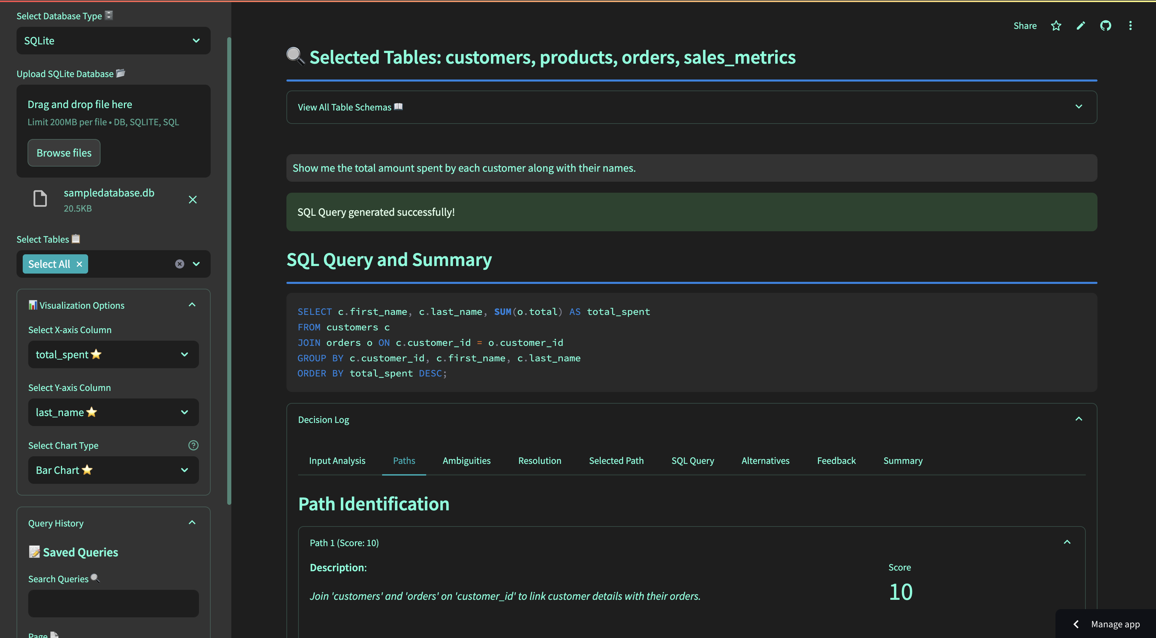Switch to the Ambiguities tab
Image resolution: width=1156 pixels, height=638 pixels.
[466, 461]
